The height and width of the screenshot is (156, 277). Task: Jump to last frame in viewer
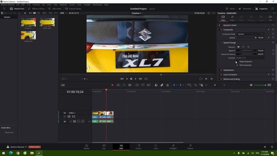coord(140,79)
